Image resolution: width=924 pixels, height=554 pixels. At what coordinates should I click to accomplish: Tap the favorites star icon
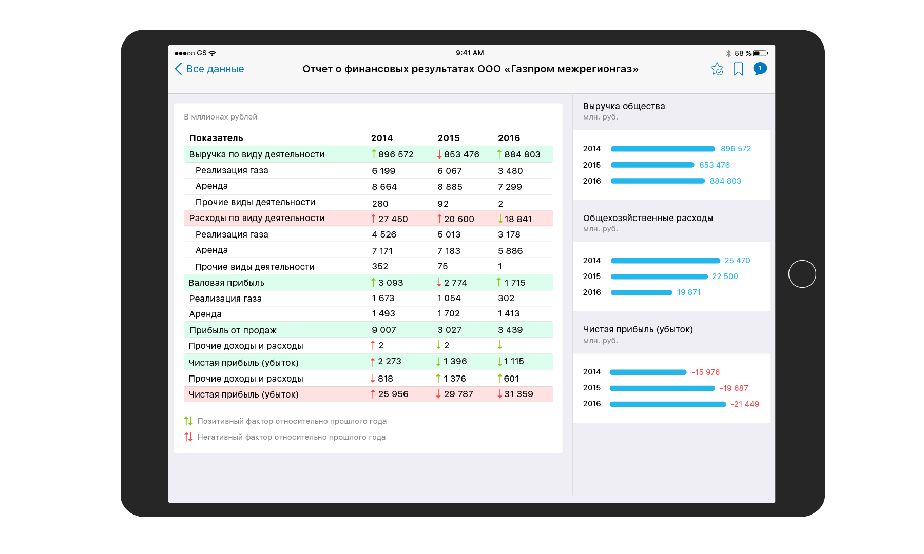(717, 69)
